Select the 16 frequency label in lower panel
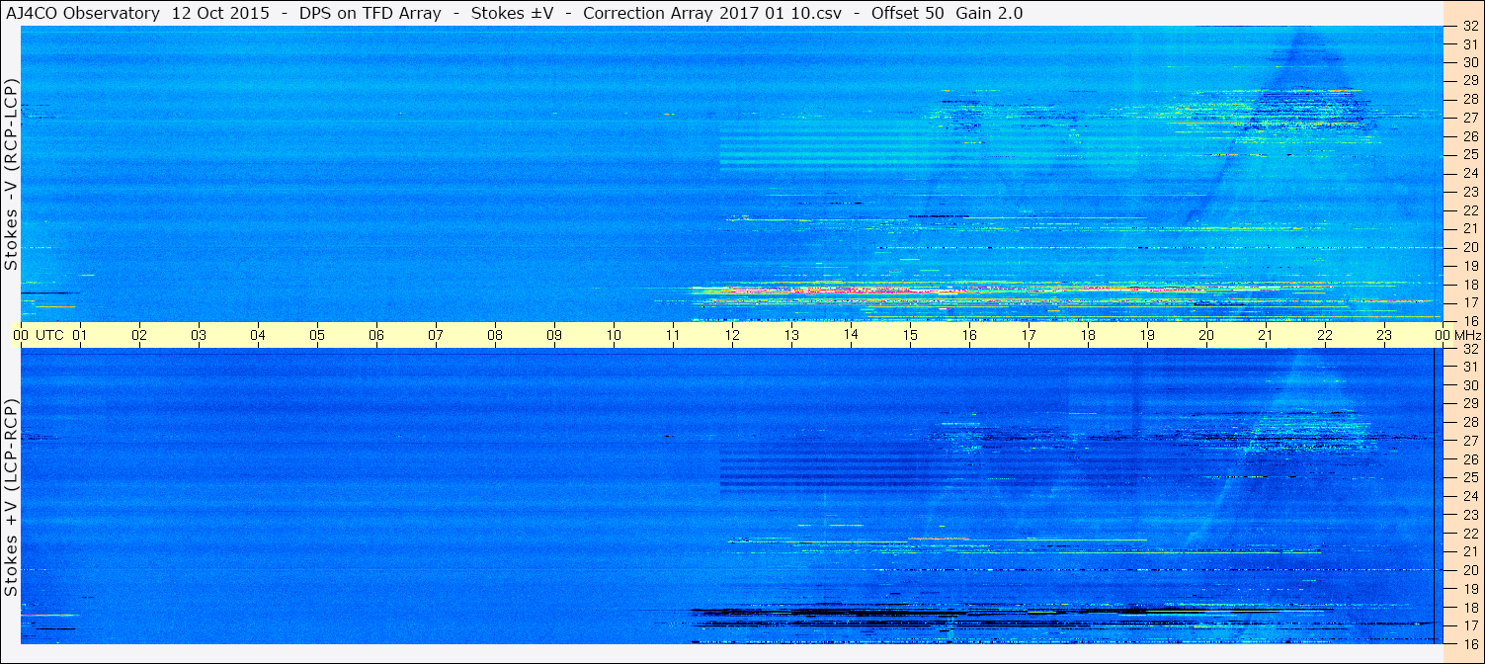1485x664 pixels. click(x=1469, y=643)
